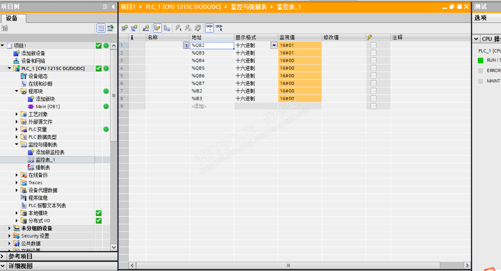
Task: Toggle the show modify columns icon
Action: pos(157,28)
